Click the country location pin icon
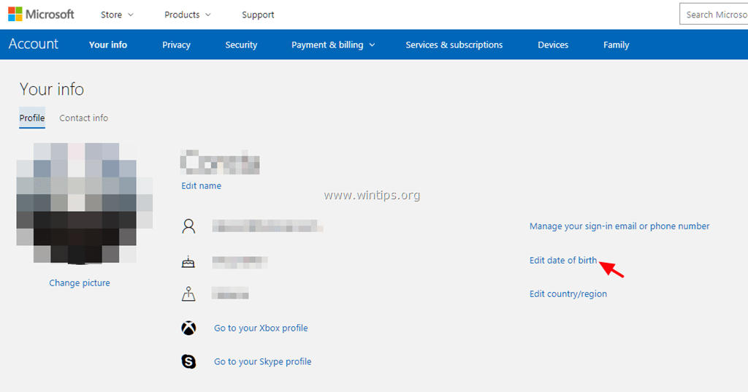The height and width of the screenshot is (392, 748). [x=188, y=293]
